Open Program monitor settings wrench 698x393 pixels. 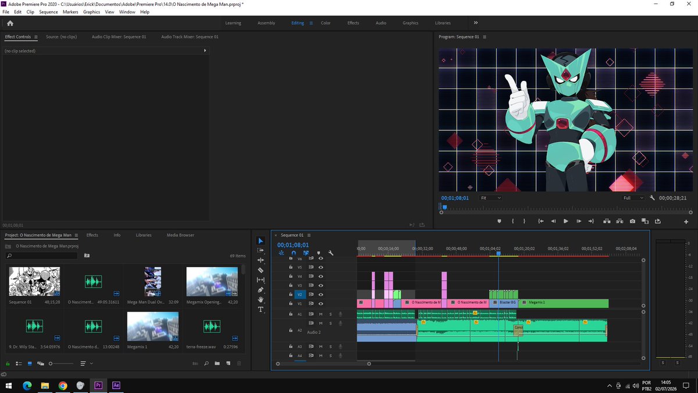coord(653,198)
